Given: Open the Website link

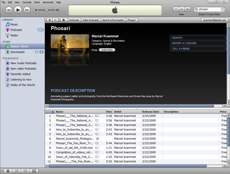Looking at the screenshot, I should (x=199, y=38).
